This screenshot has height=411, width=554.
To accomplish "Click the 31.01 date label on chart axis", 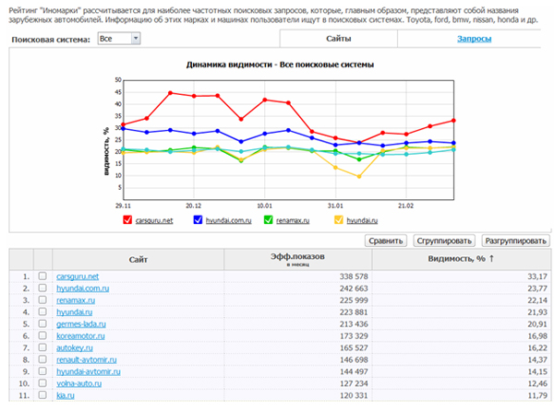I will tap(335, 205).
